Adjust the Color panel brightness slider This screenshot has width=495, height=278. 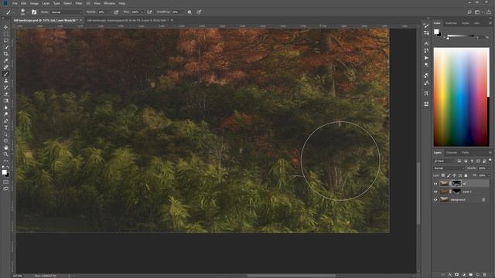pyautogui.click(x=461, y=36)
